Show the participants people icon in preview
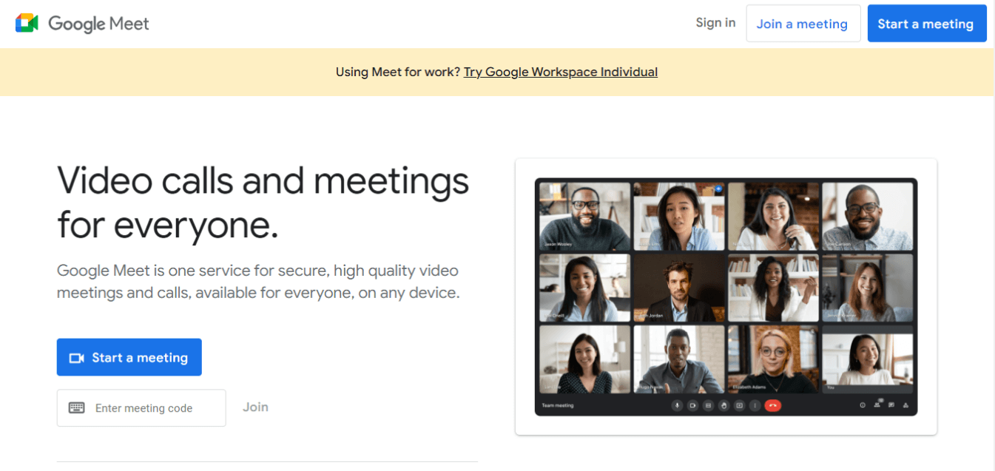Image resolution: width=995 pixels, height=471 pixels. pos(877,404)
